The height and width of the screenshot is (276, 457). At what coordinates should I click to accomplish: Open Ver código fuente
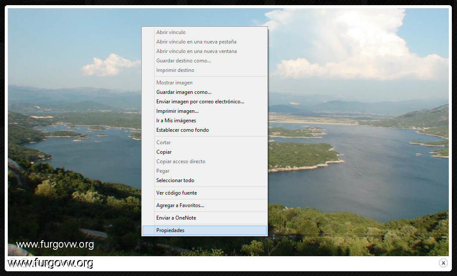pos(205,193)
